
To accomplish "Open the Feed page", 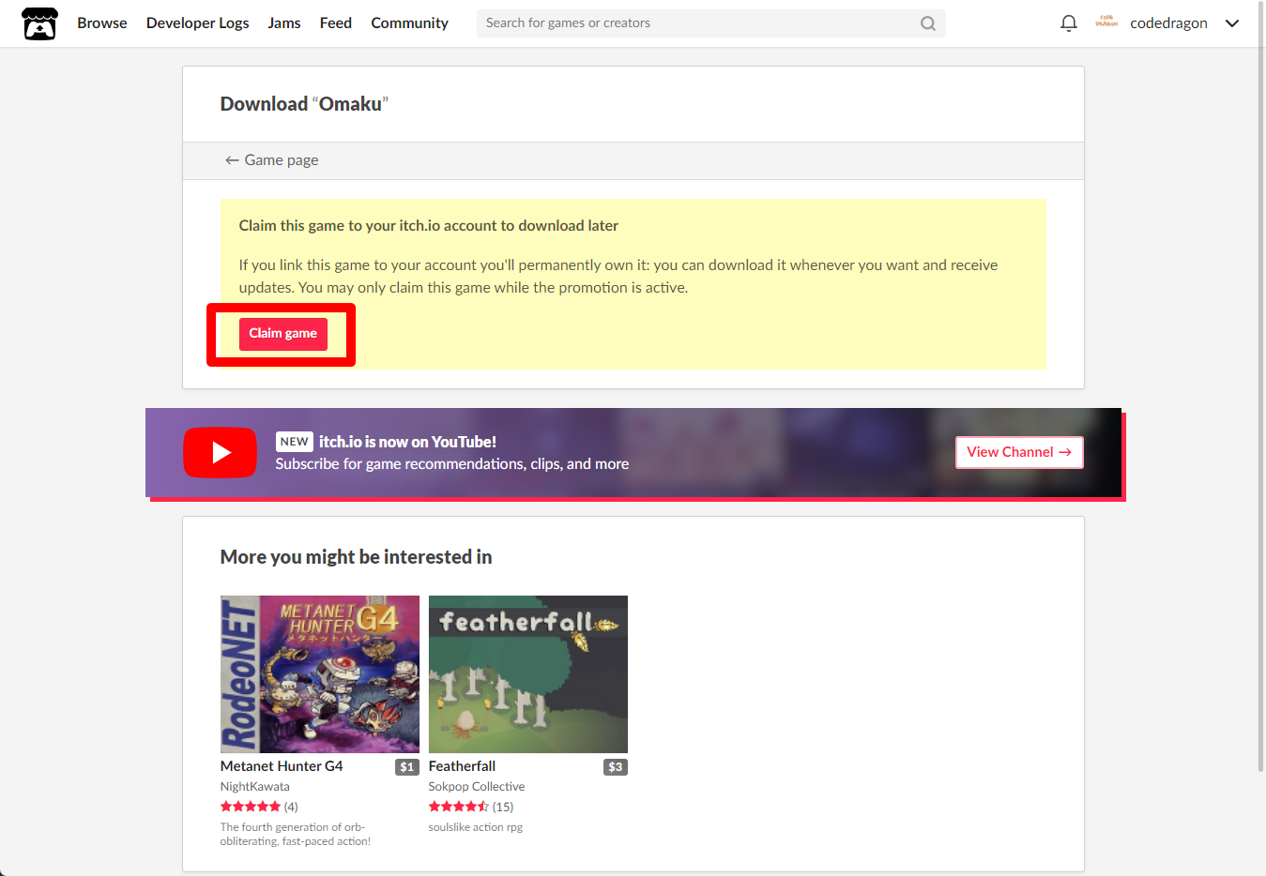I will (336, 23).
